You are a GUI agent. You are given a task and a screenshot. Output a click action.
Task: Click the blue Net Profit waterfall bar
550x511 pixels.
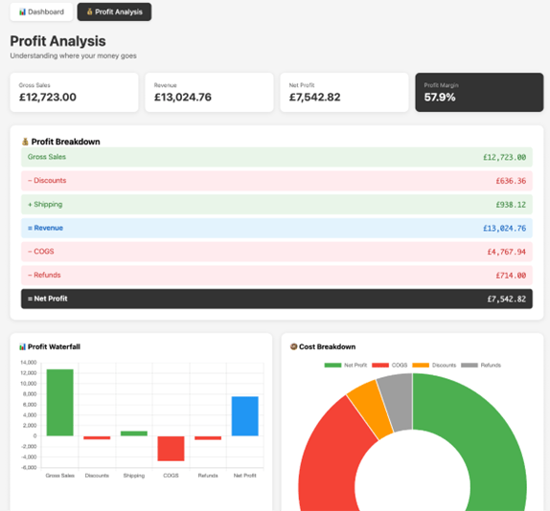point(245,416)
